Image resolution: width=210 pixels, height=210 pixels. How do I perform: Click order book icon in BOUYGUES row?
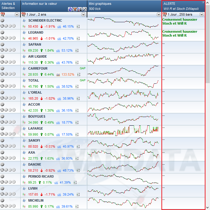[x=77, y=122]
